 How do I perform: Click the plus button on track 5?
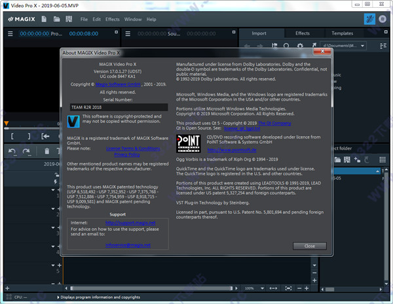point(60,265)
